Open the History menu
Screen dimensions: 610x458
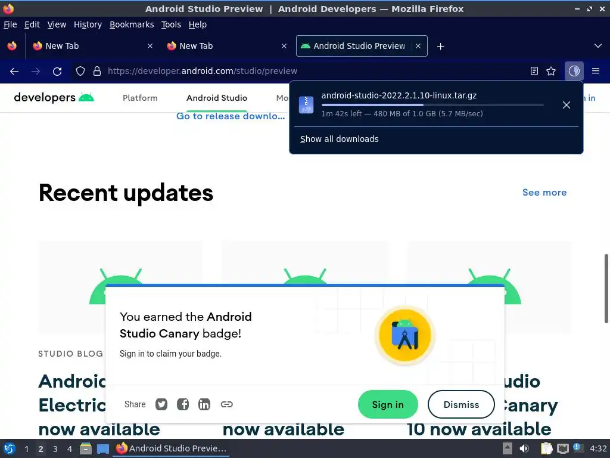pyautogui.click(x=88, y=24)
